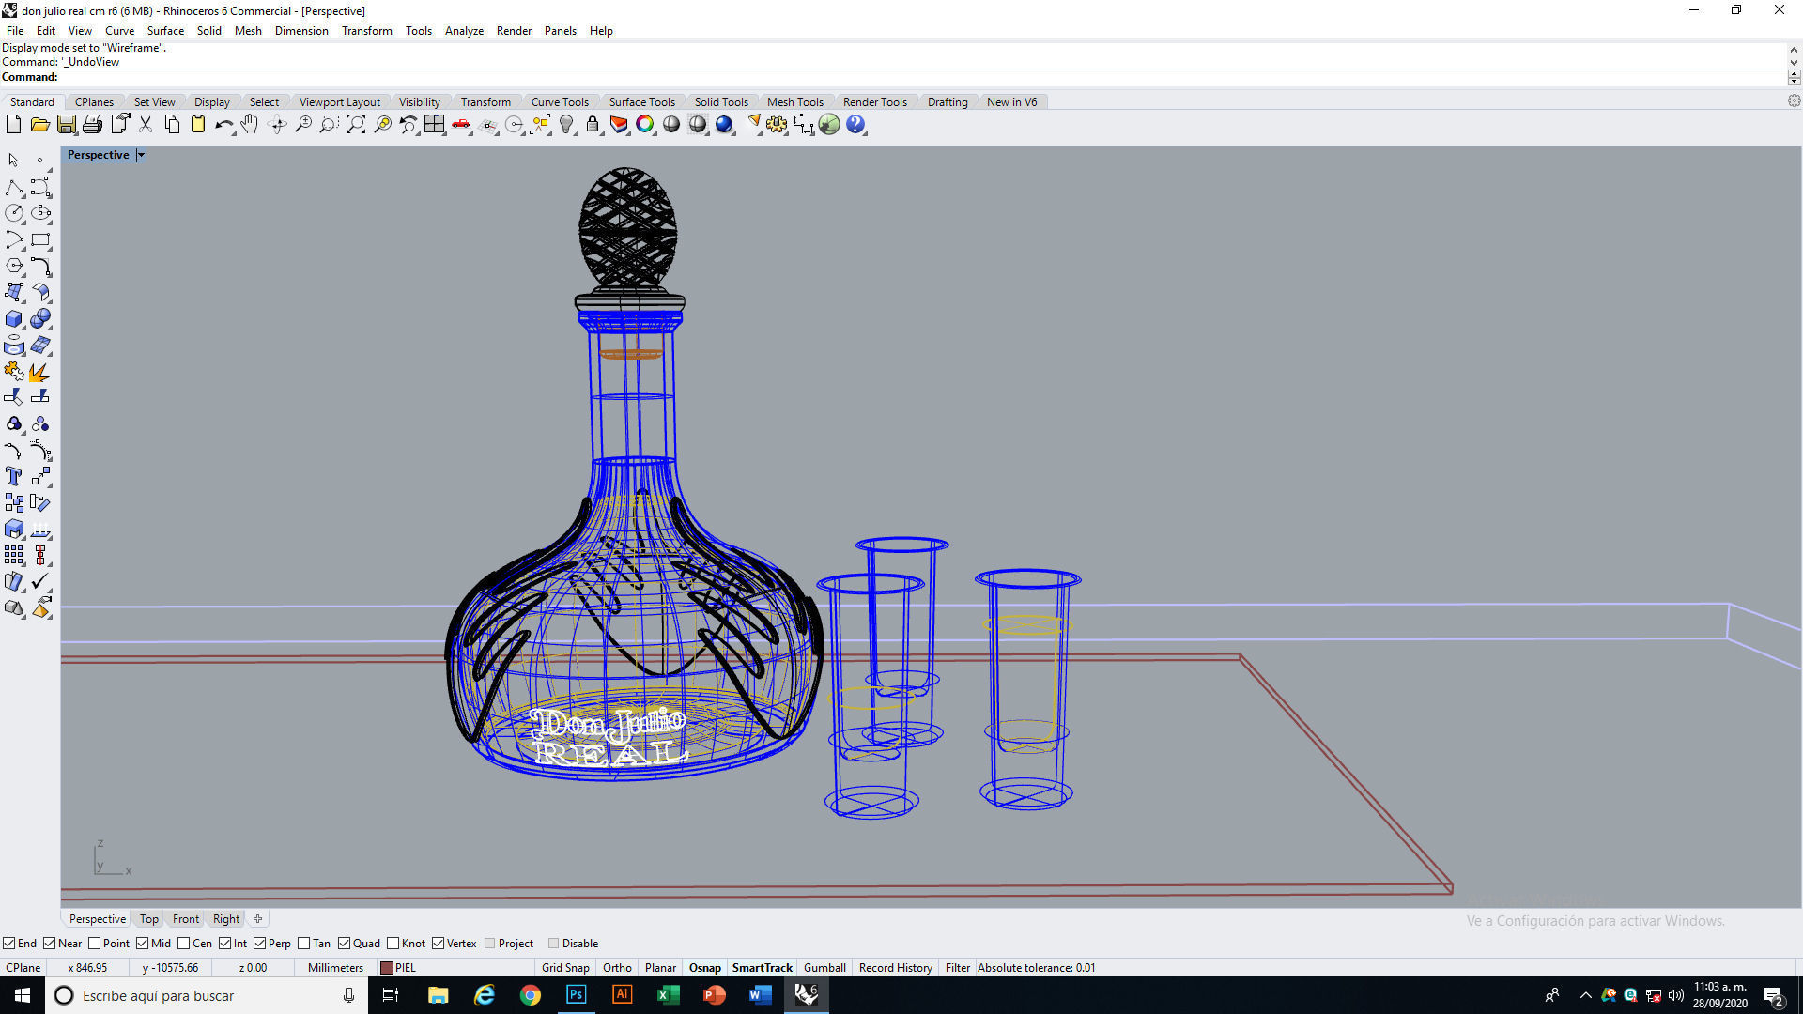This screenshot has width=1803, height=1014.
Task: Click the Explode icon in left sidebar
Action: coord(40,373)
